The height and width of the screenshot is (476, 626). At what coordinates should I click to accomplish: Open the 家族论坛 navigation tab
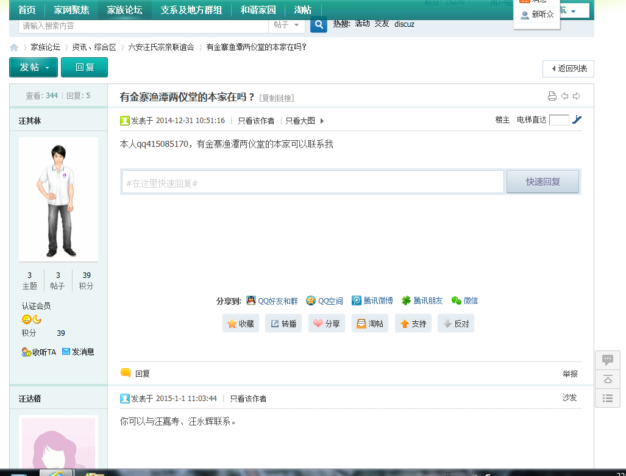[124, 10]
